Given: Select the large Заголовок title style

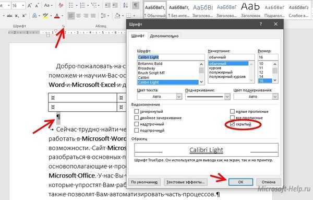Looking at the screenshot, I should (x=250, y=10).
